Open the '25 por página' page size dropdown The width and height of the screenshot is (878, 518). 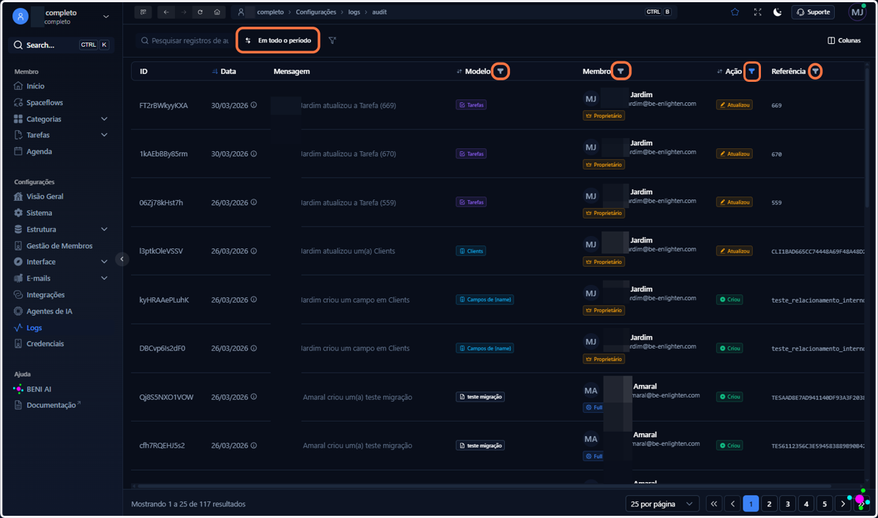[663, 504]
